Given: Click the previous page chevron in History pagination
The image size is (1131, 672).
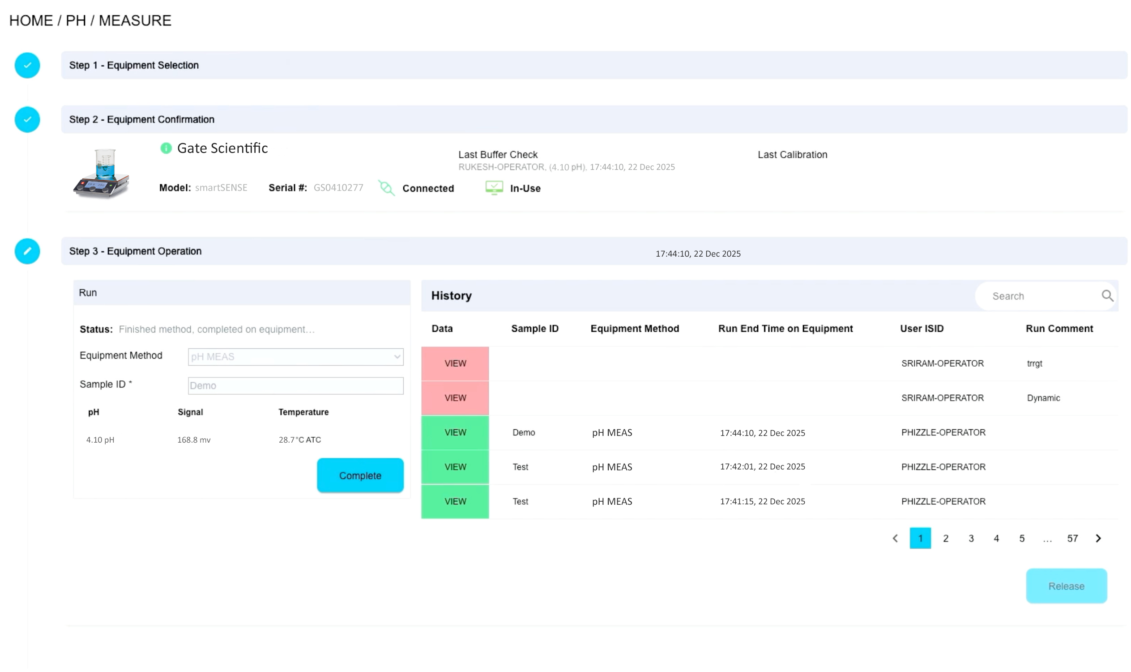Looking at the screenshot, I should [x=895, y=538].
